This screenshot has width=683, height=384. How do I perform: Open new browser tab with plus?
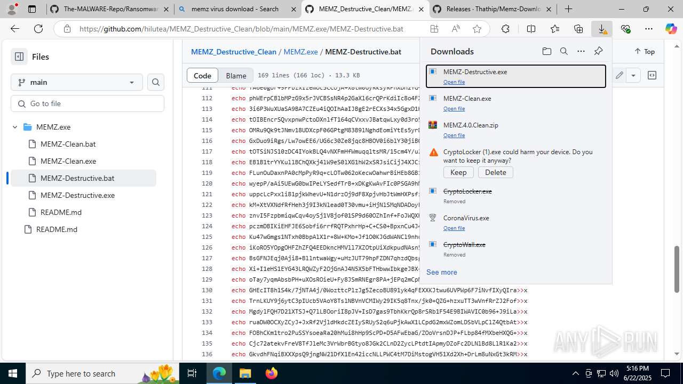point(568,9)
